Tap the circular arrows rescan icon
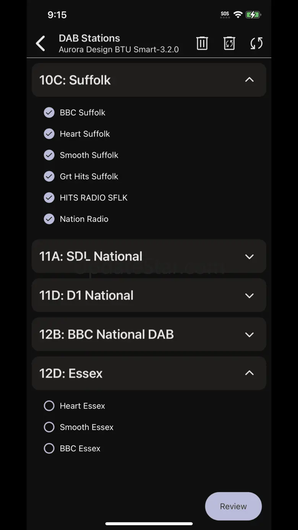This screenshot has height=530, width=298. pos(256,43)
